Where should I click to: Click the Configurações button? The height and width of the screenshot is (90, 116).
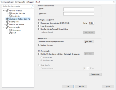[x=89, y=32]
